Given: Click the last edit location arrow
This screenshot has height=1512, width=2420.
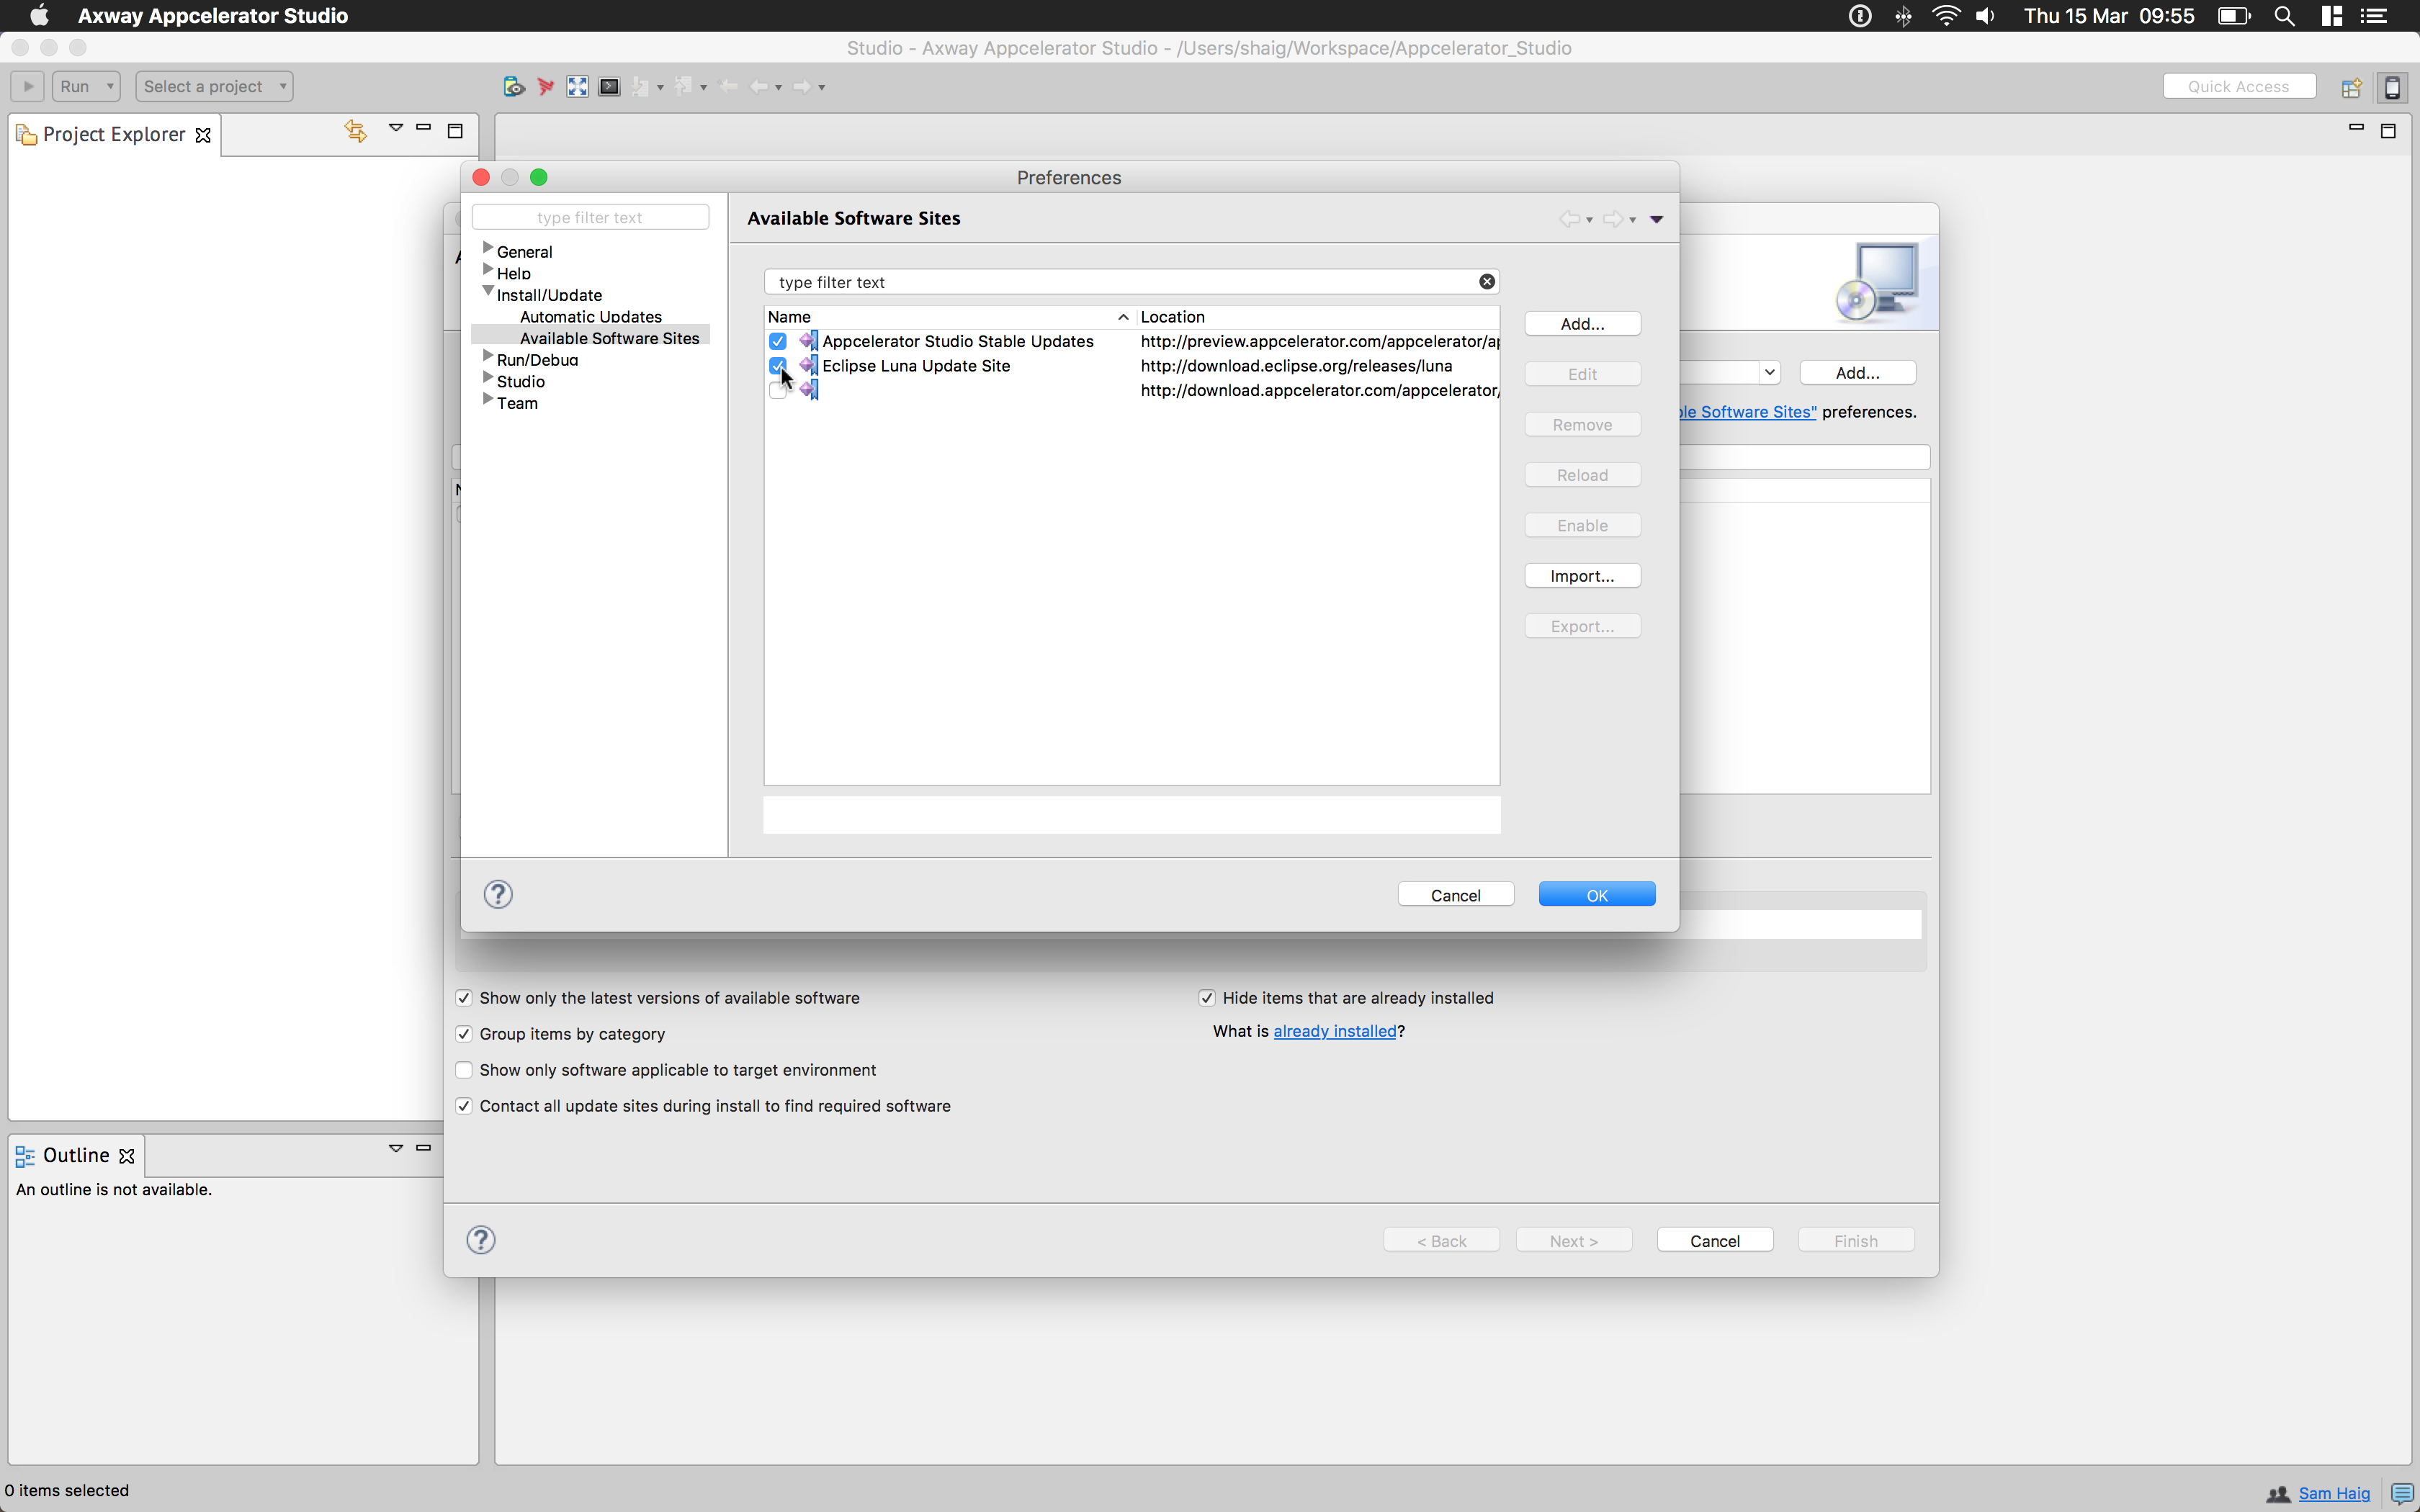Looking at the screenshot, I should (729, 87).
